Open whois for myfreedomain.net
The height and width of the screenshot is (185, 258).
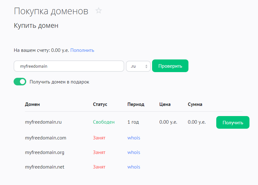[x=134, y=167]
